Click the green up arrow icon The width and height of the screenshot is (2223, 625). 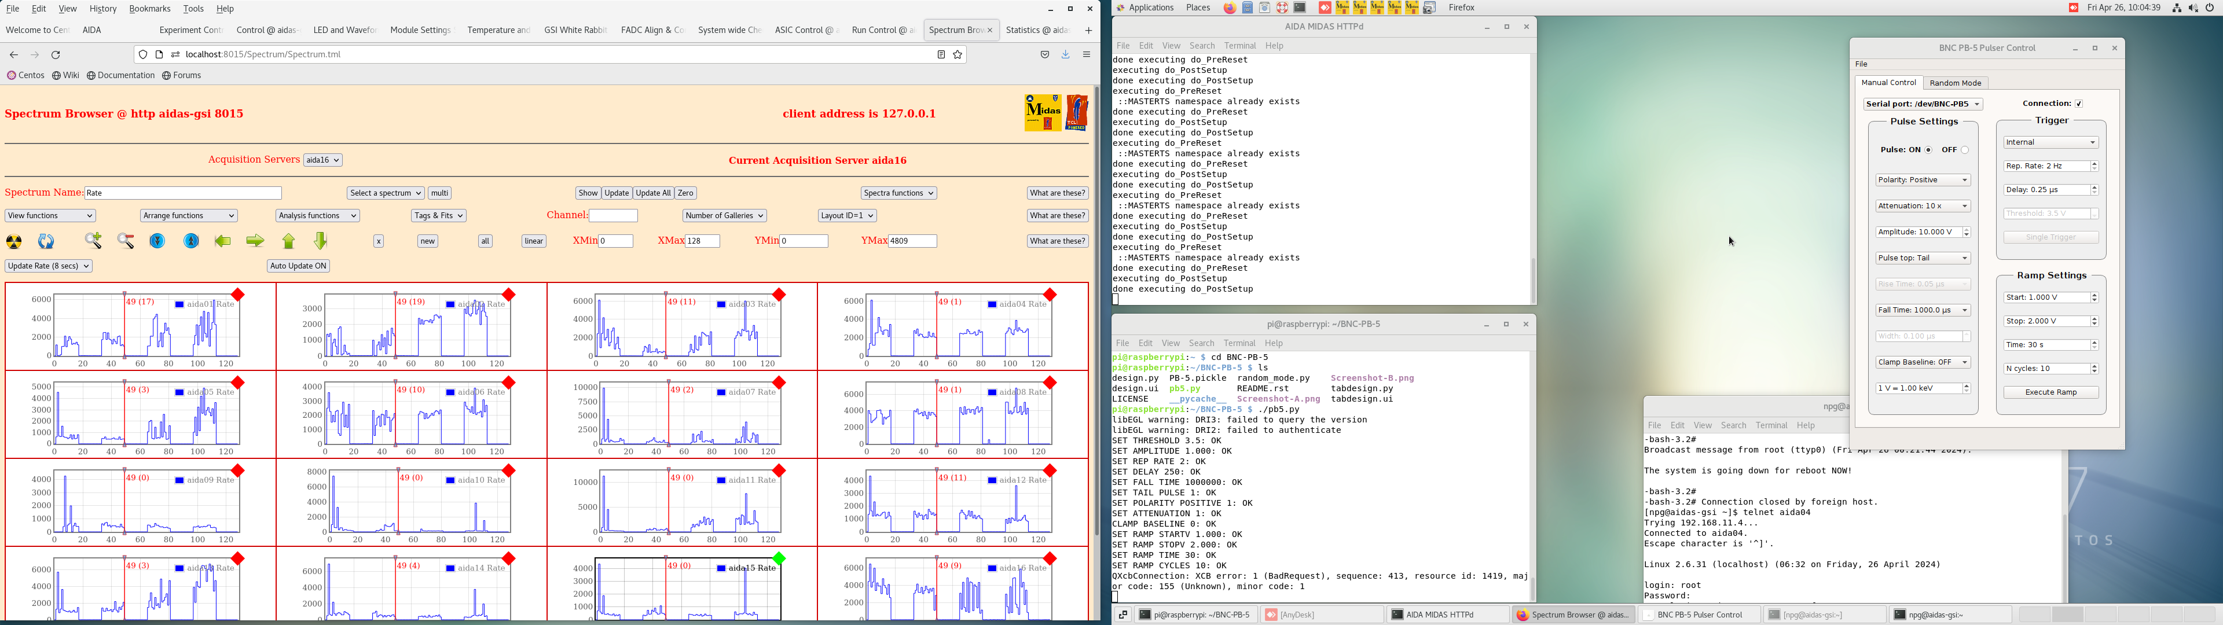pos(289,242)
